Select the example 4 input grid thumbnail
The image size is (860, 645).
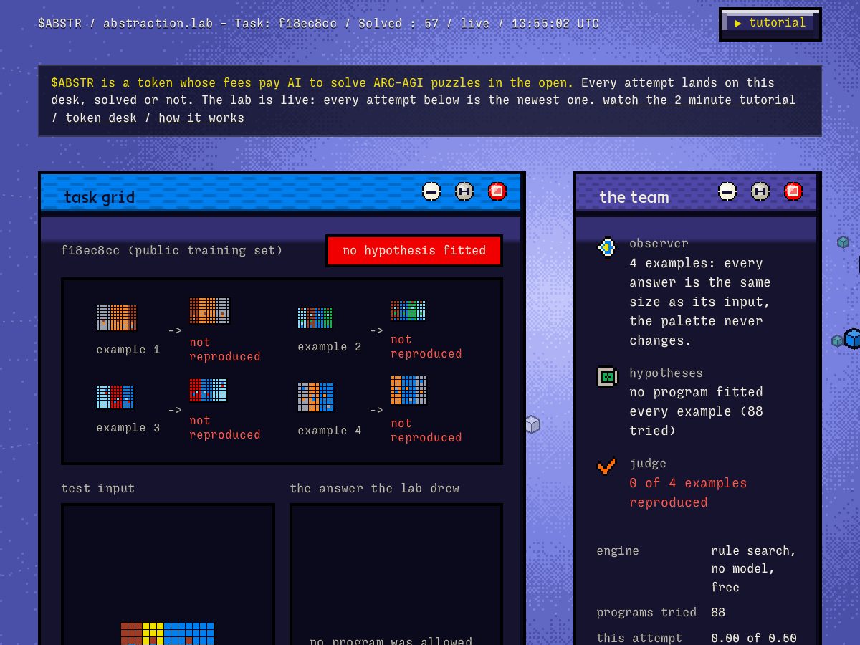[x=316, y=398]
